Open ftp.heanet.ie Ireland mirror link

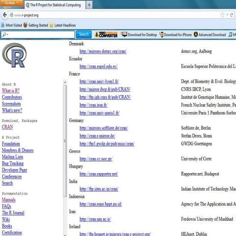click(115, 234)
